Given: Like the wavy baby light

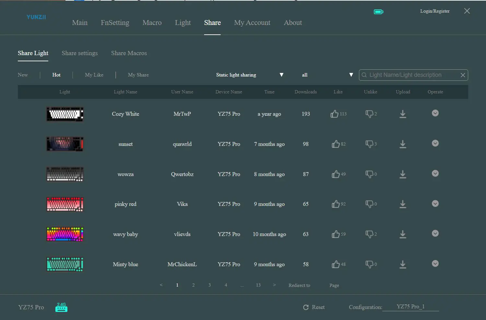Looking at the screenshot, I should [x=336, y=234].
